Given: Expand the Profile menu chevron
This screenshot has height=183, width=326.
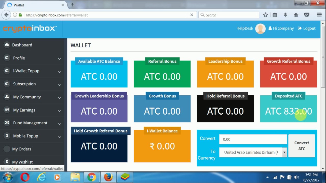Looking at the screenshot, I should [59, 59].
